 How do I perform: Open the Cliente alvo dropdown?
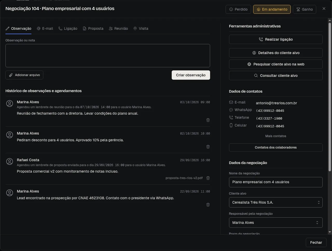[x=276, y=202]
